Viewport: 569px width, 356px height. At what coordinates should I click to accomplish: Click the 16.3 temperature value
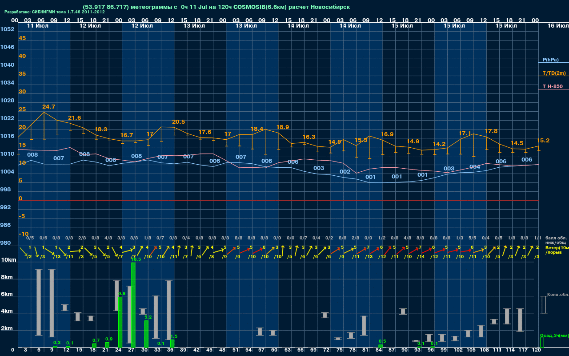(309, 137)
